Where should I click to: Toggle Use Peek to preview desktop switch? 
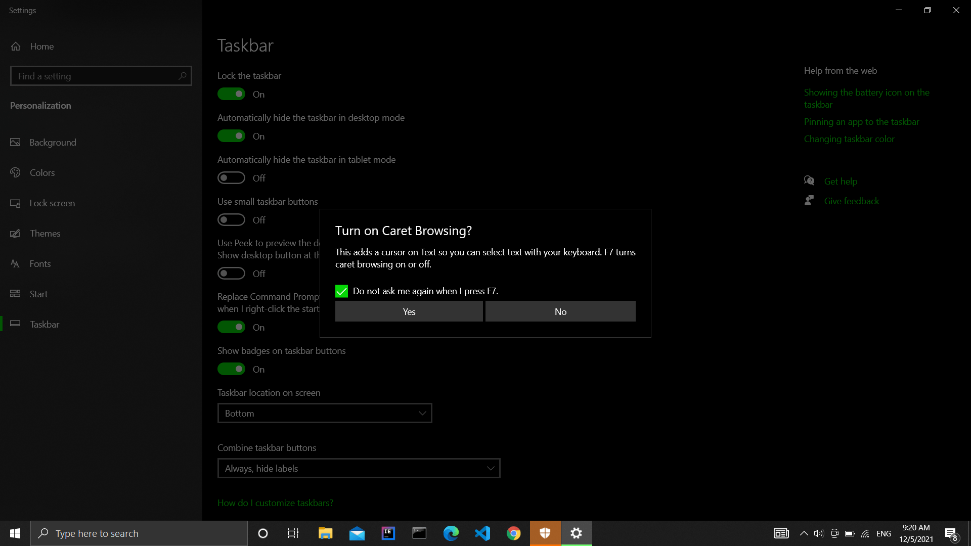231,274
